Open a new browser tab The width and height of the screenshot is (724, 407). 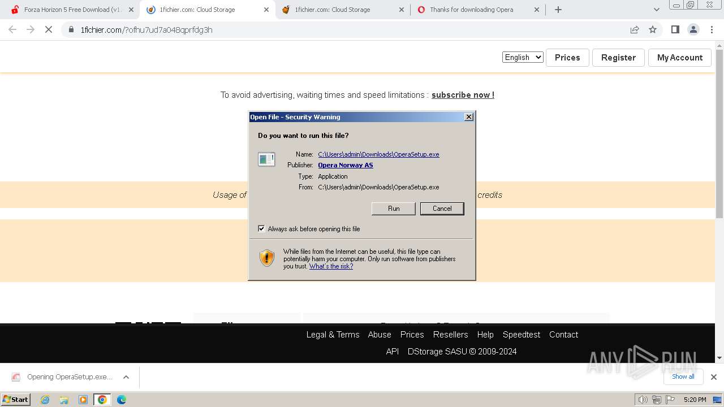tap(558, 10)
